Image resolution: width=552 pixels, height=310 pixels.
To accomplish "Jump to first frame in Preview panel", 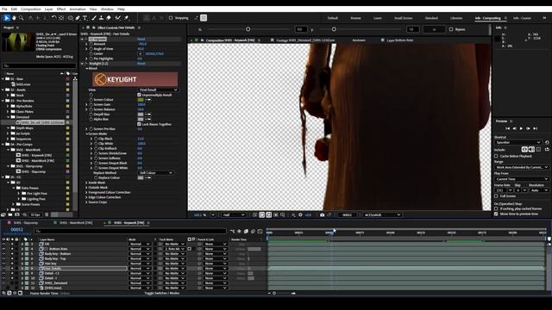I will click(507, 128).
